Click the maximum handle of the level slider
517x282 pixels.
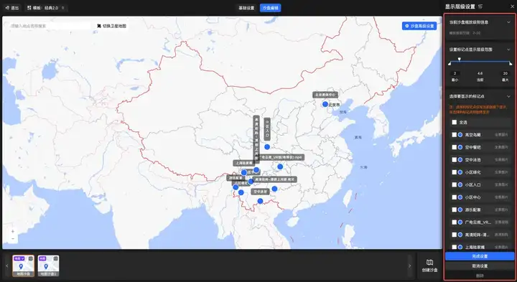(x=511, y=63)
